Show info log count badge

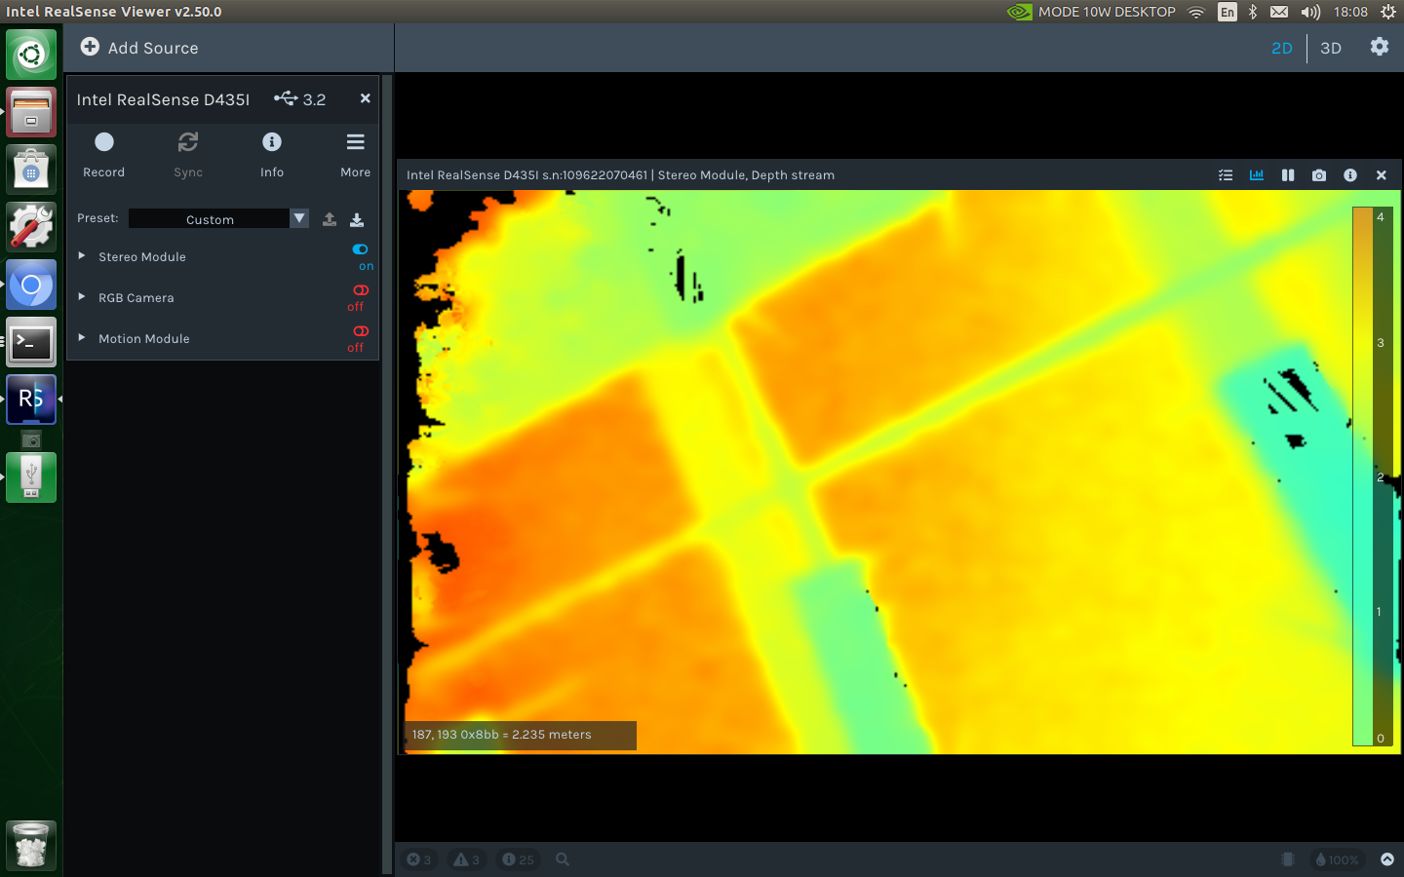[x=518, y=859]
